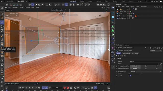
Task: Add new document tab with plus
Action: [30, 1]
